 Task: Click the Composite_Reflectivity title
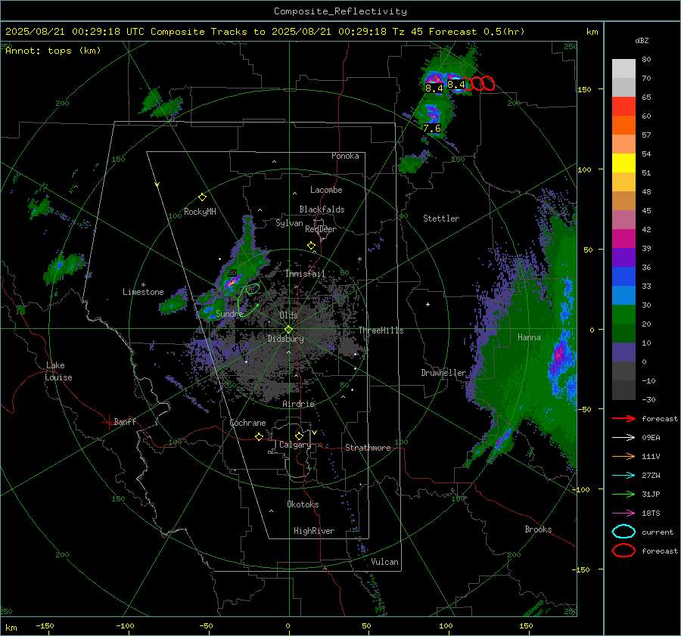click(340, 11)
